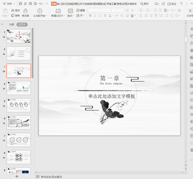Open the Layout (版式) dropdown
The height and width of the screenshot is (179, 193).
(x=73, y=15)
